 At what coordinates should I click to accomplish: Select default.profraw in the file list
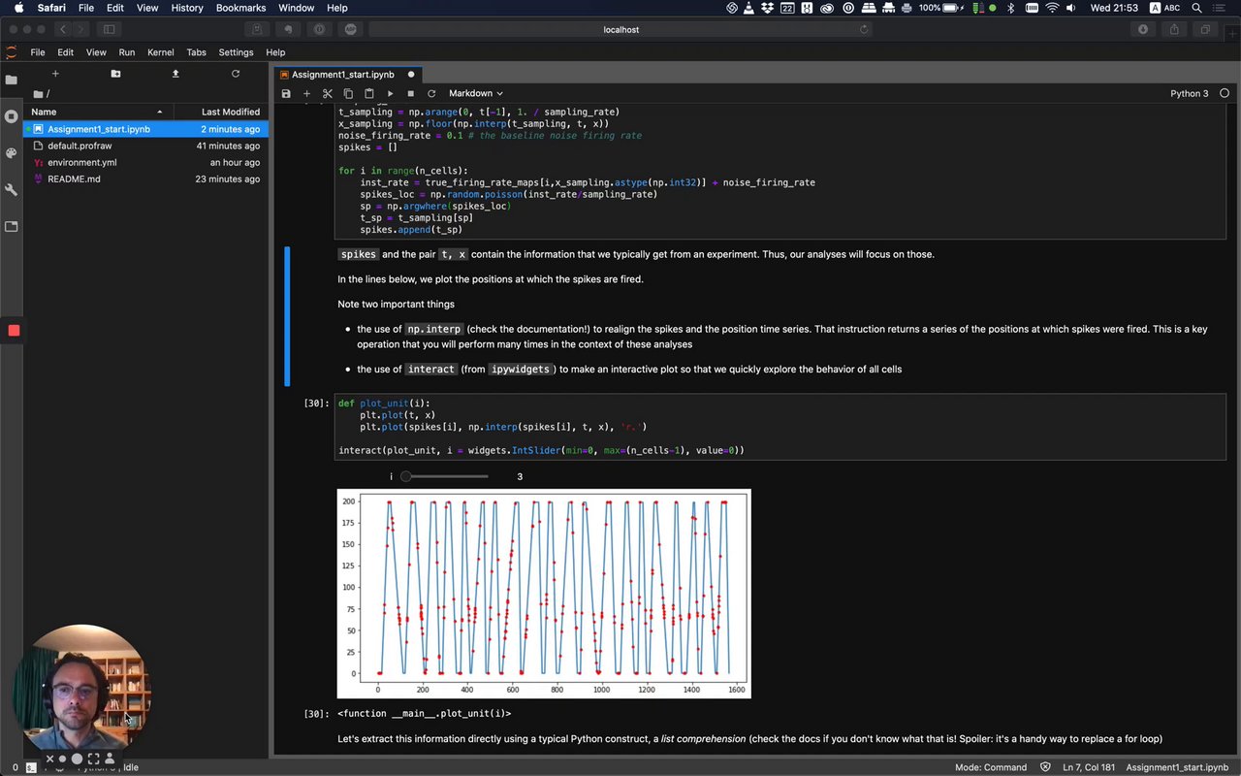(145, 145)
